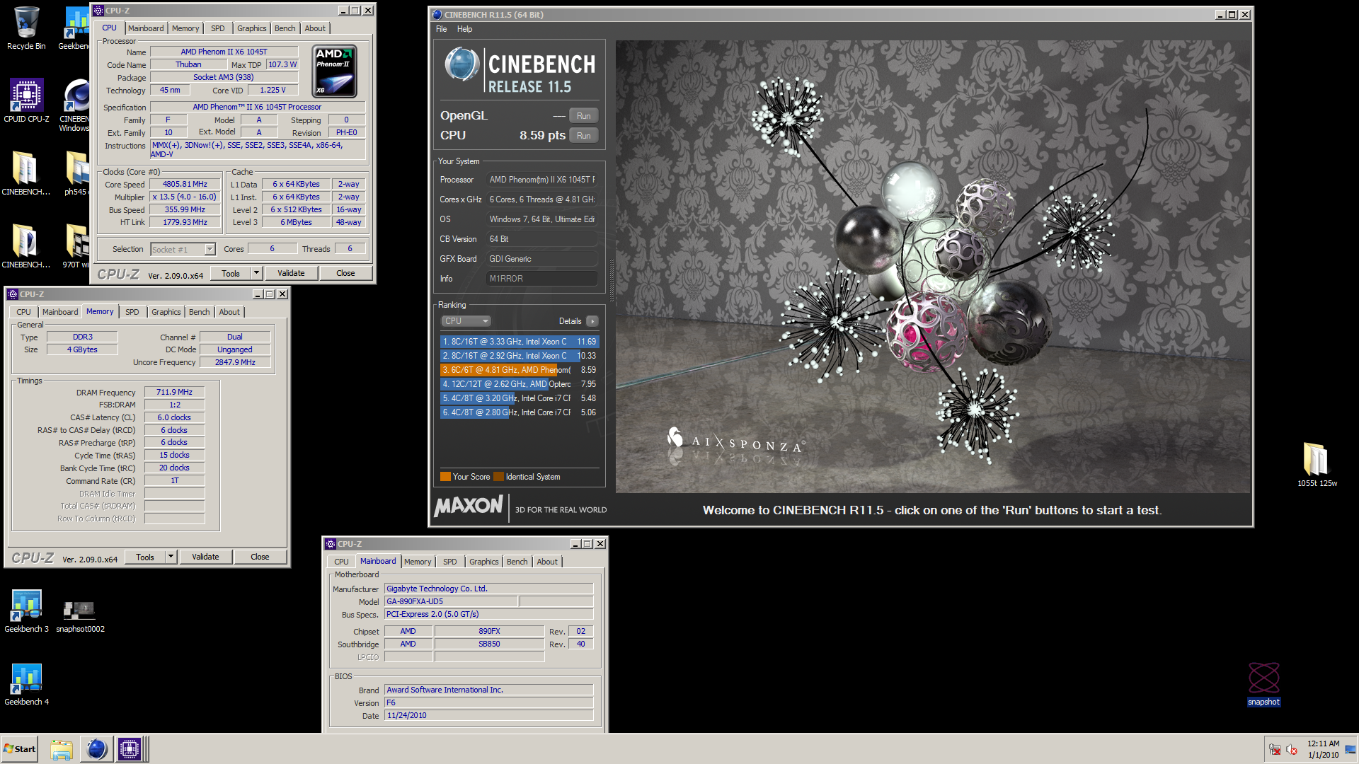Click Tools button in CPU-Z CPU window
The width and height of the screenshot is (1359, 764).
coord(231,273)
